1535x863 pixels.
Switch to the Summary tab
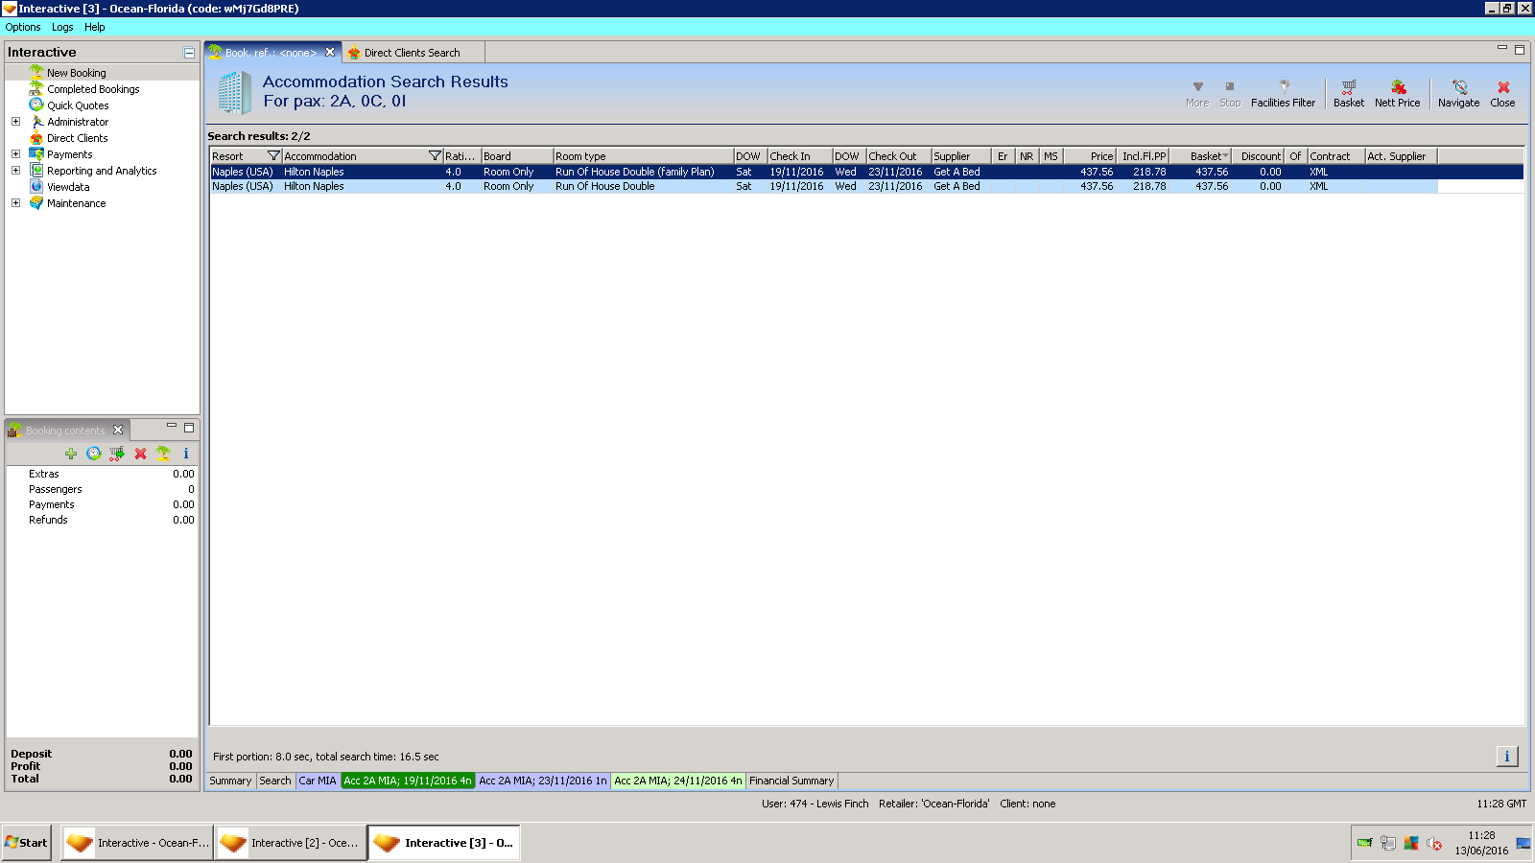230,781
